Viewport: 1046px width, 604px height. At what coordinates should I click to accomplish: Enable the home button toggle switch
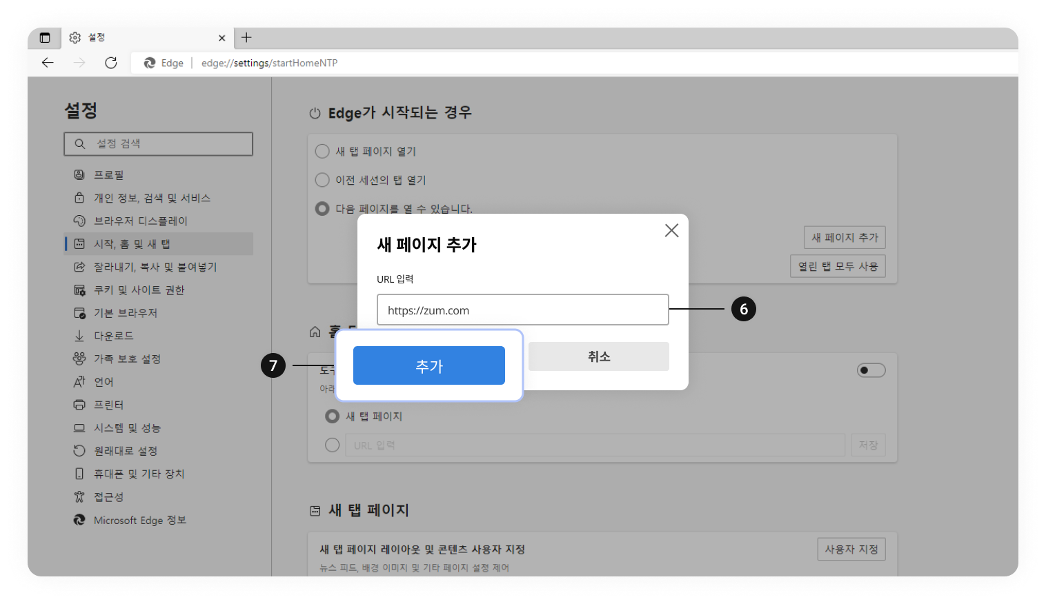pyautogui.click(x=871, y=370)
